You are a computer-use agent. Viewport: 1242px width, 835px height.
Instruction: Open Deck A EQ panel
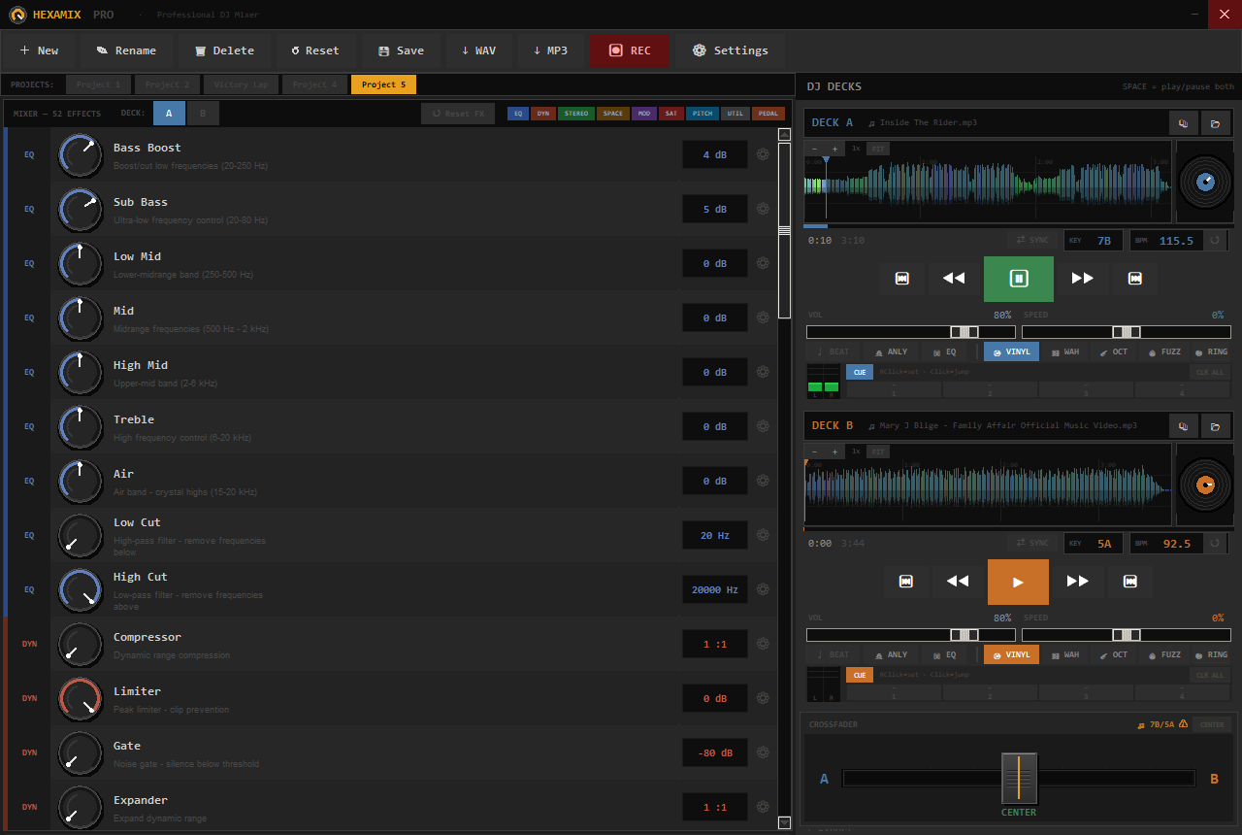click(x=945, y=351)
